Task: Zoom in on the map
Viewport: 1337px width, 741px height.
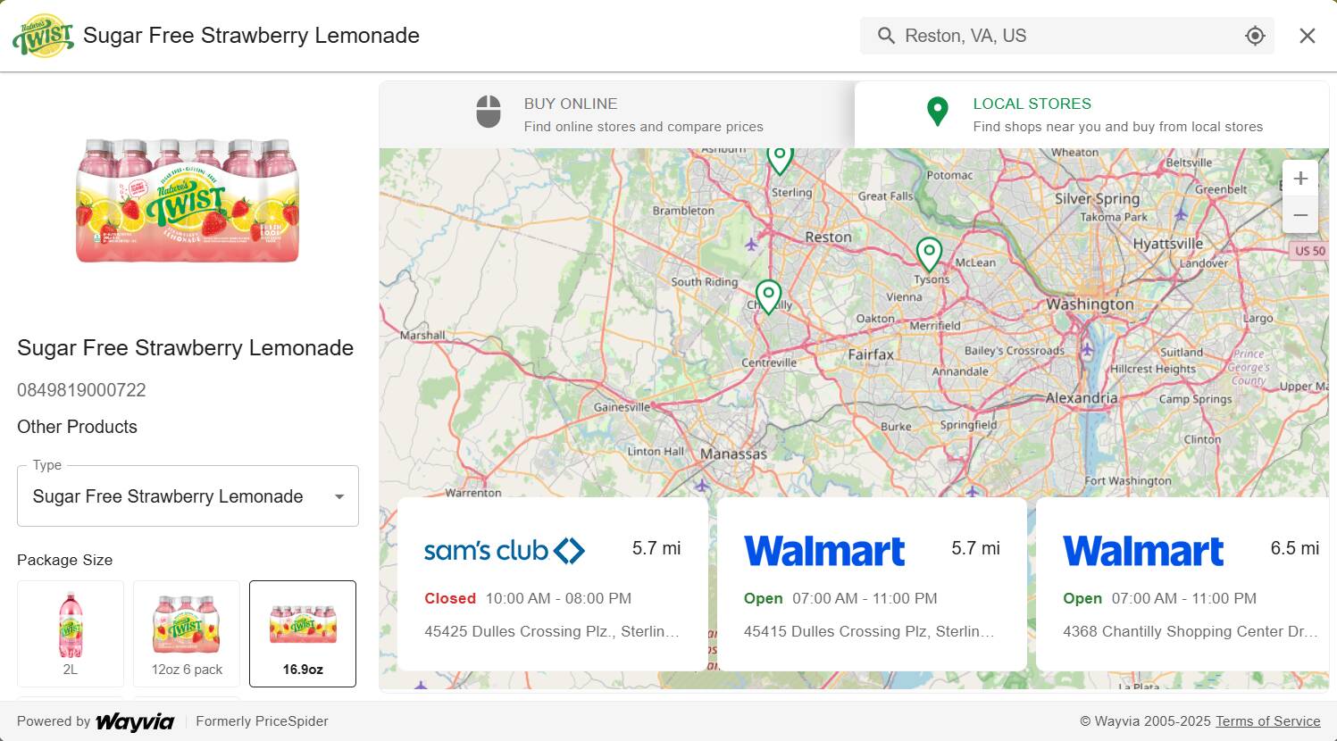Action: pos(1300,178)
